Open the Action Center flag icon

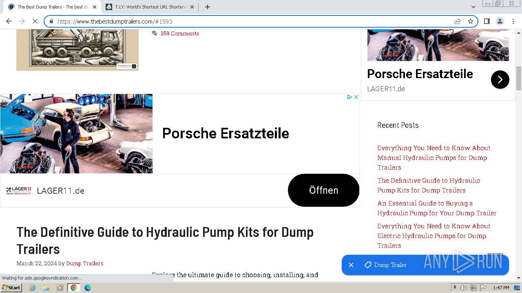[483, 288]
